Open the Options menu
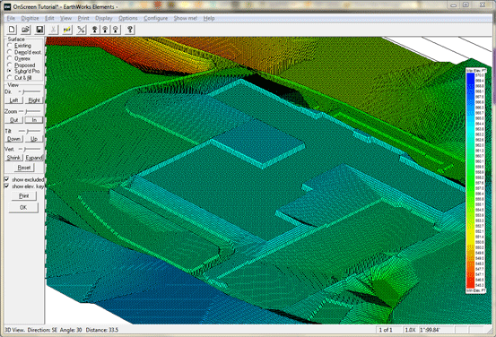 (128, 18)
